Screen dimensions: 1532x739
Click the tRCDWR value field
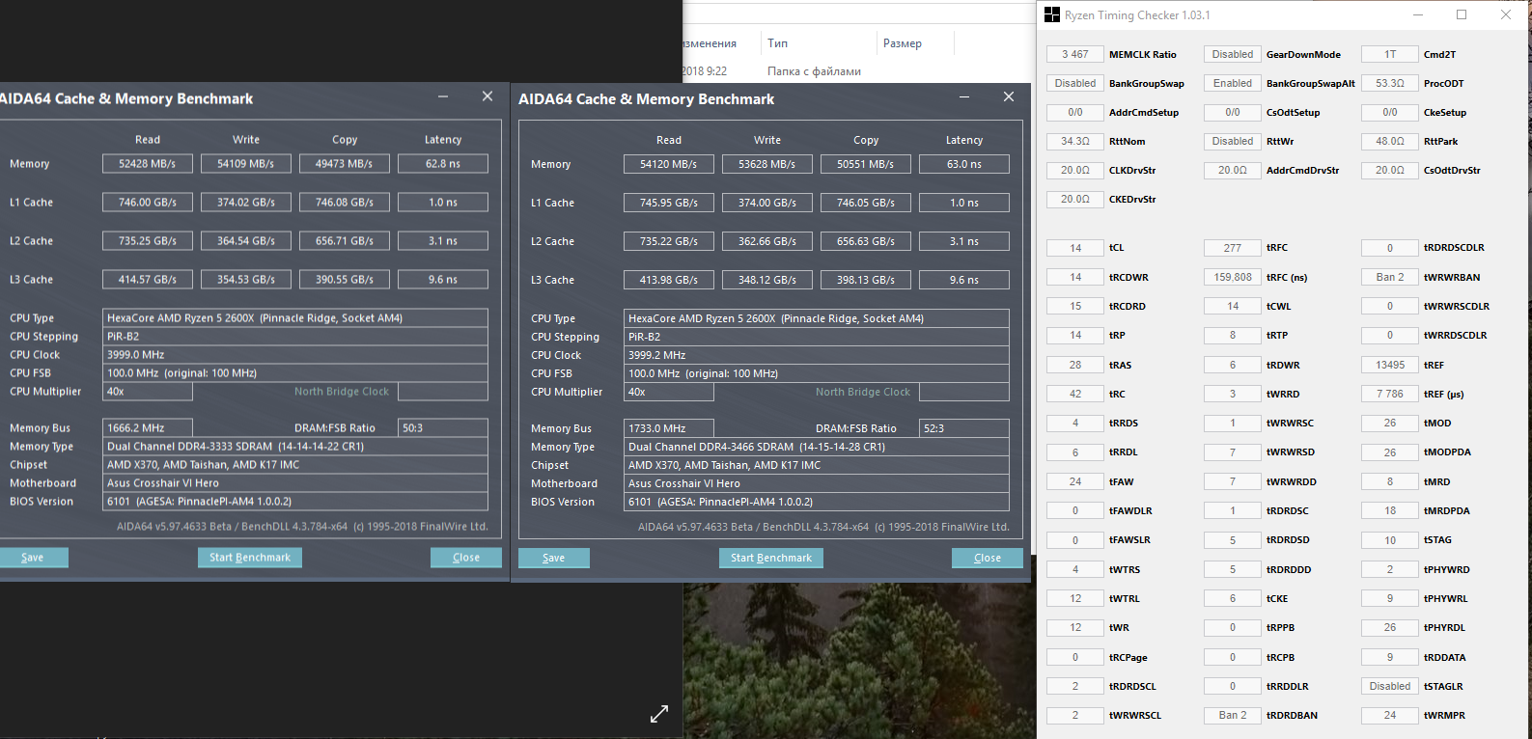point(1075,277)
